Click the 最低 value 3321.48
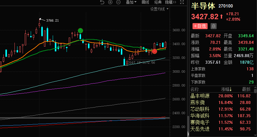Viewport: 257px width, 137px height. (246, 49)
